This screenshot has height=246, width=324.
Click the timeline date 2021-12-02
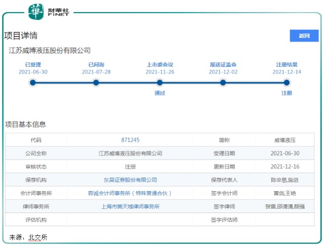click(x=223, y=72)
